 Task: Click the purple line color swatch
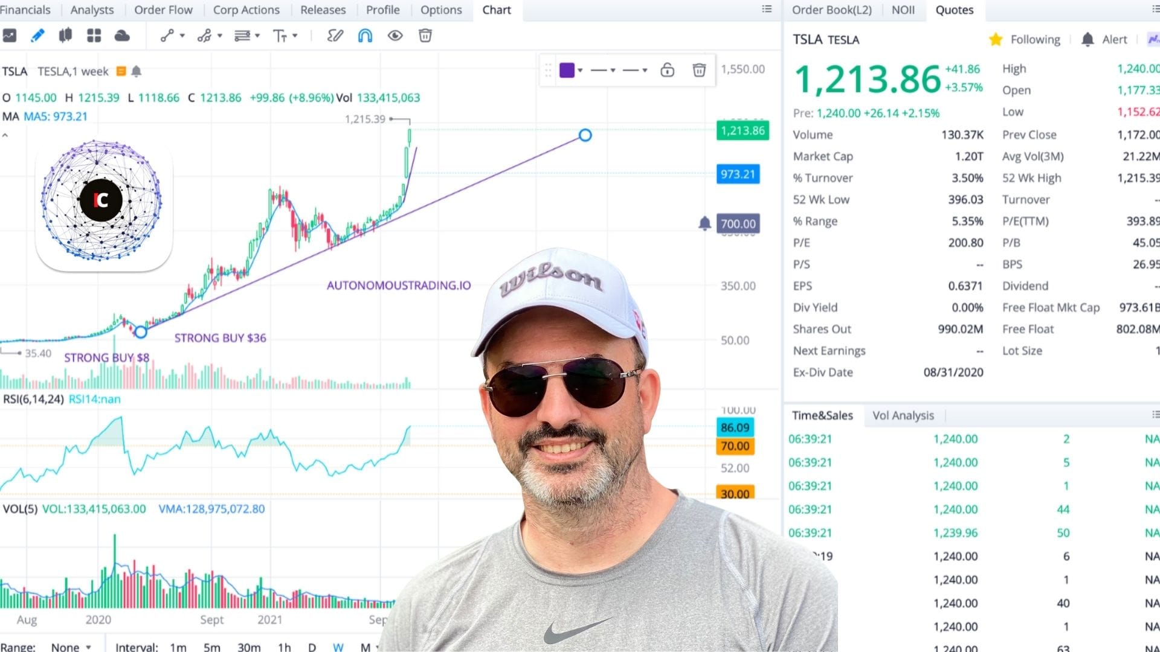point(567,70)
